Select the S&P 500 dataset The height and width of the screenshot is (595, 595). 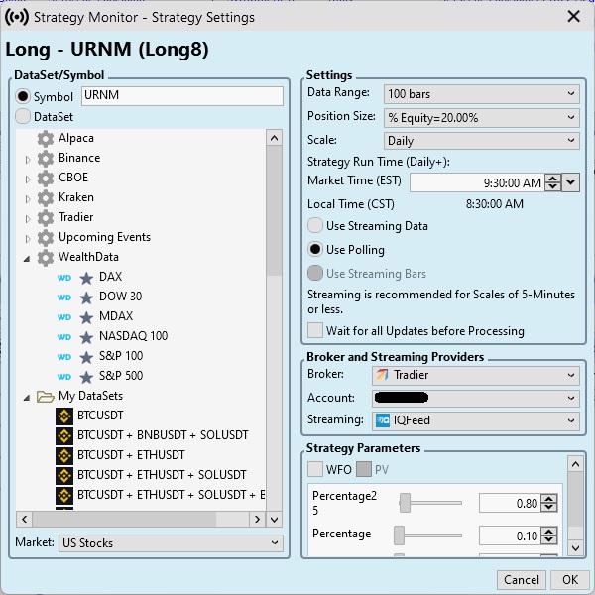121,376
